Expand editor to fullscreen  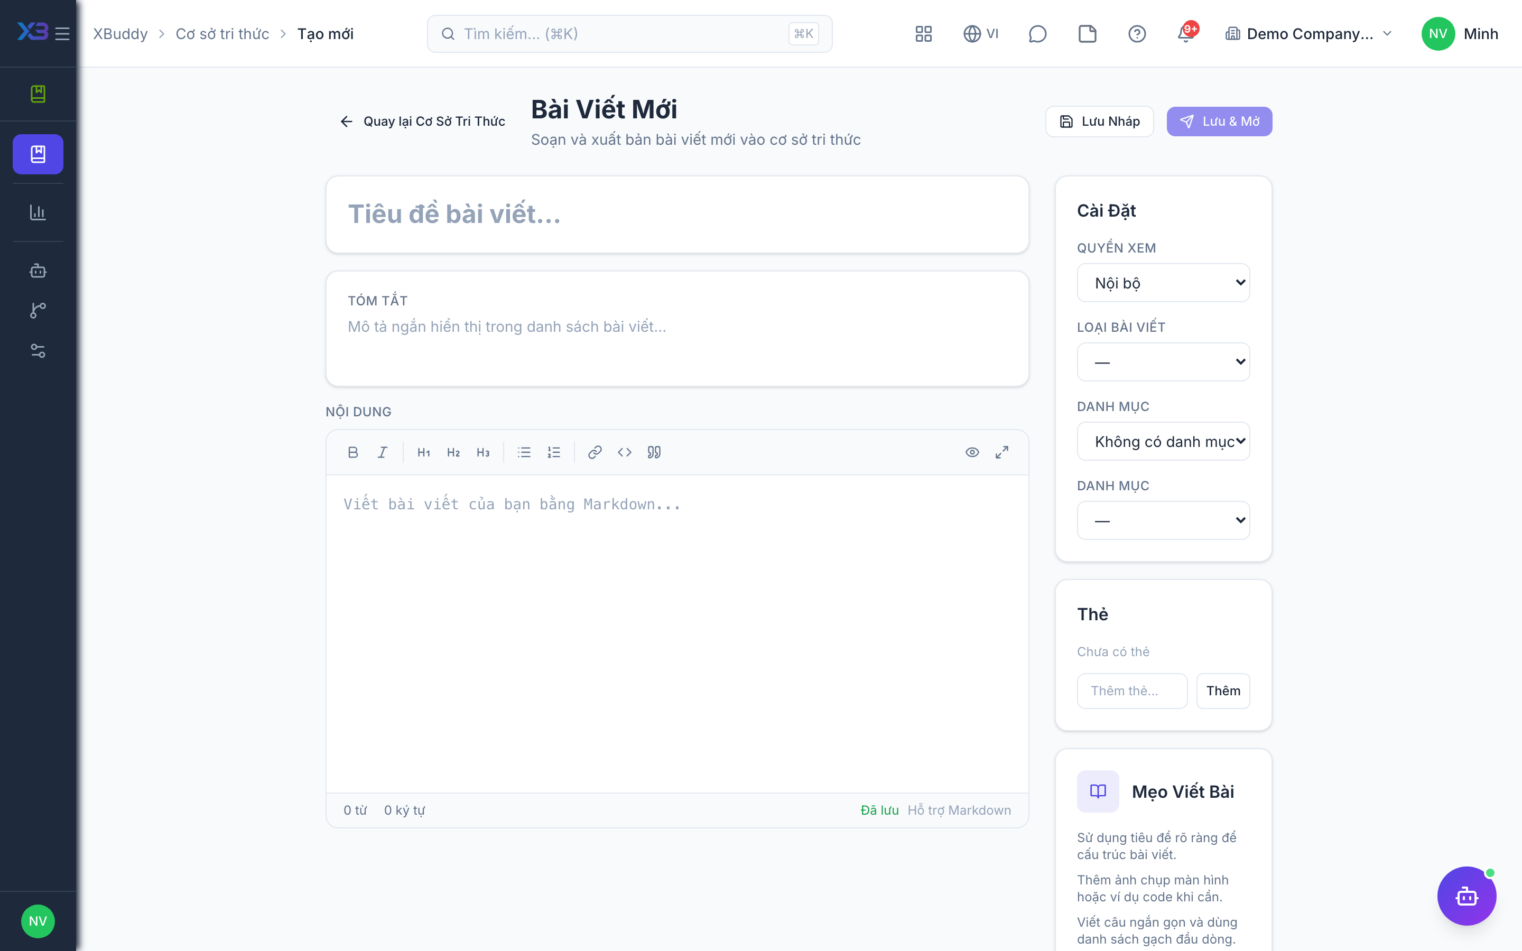pos(1002,452)
